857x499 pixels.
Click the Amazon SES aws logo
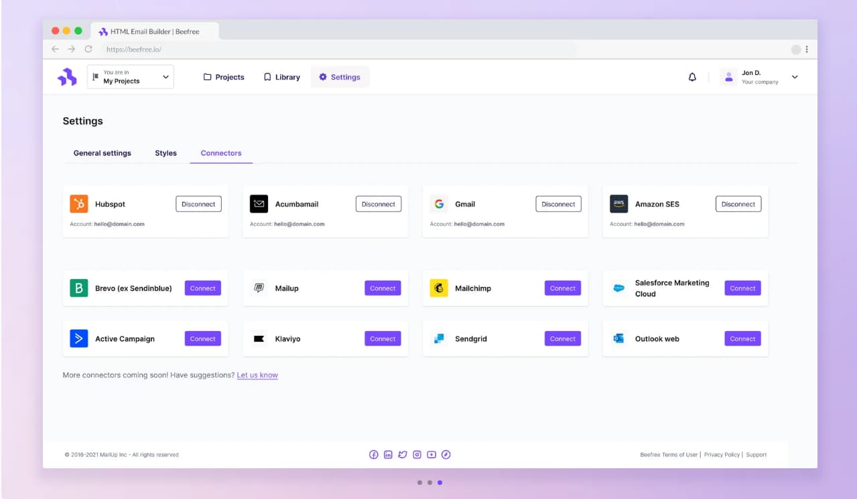point(618,204)
